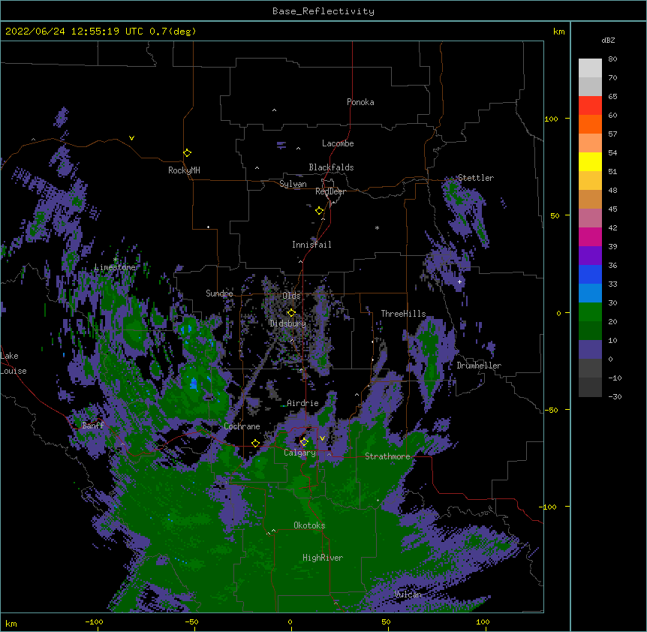Click the Didsbury town label
This screenshot has height=632, width=647.
[x=287, y=324]
